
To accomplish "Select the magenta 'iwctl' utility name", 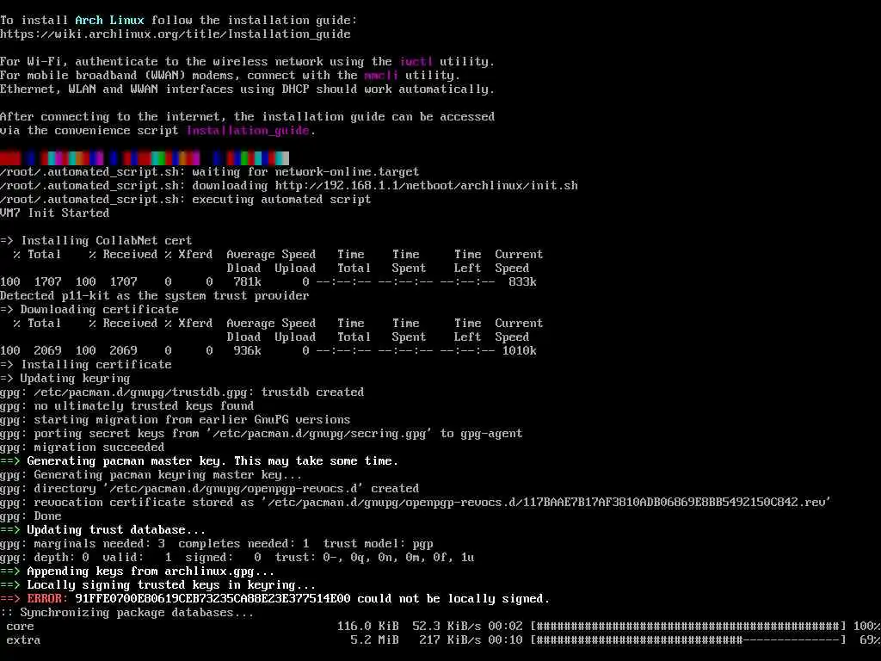I will click(x=416, y=62).
